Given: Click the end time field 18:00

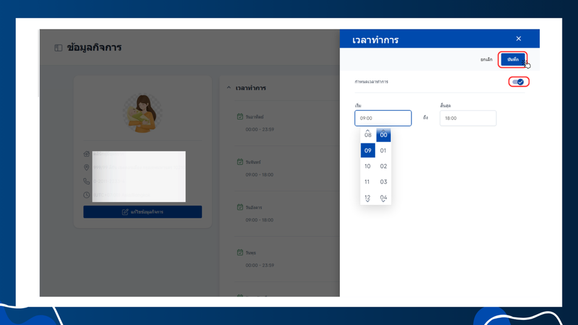Looking at the screenshot, I should point(468,118).
